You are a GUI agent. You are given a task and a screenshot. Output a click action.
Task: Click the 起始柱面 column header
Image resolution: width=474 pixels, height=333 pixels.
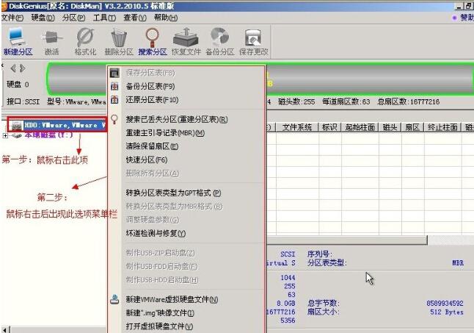[360, 127]
